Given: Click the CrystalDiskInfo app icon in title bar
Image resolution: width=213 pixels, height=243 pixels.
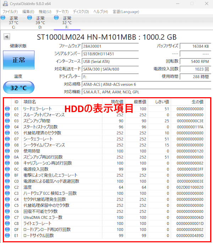Looking at the screenshot, I should pos(5,4).
